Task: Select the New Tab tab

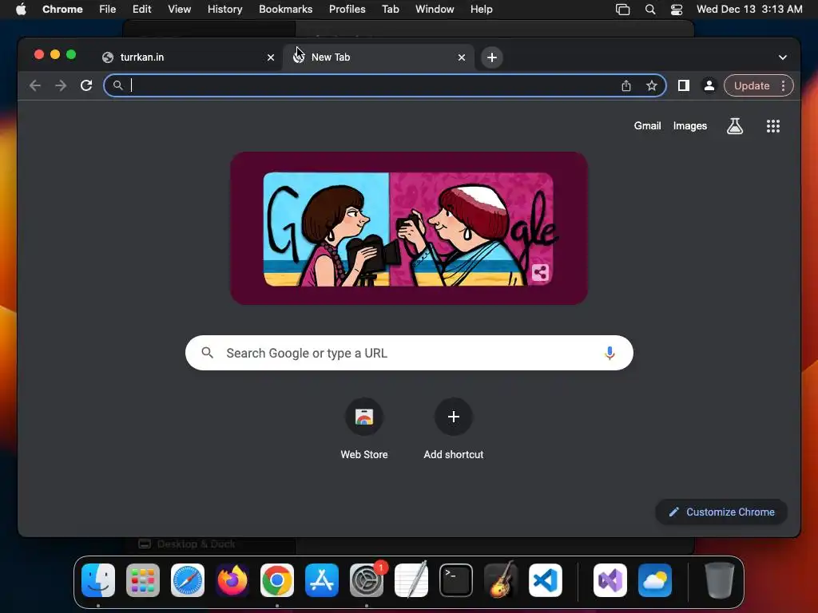Action: coord(379,57)
